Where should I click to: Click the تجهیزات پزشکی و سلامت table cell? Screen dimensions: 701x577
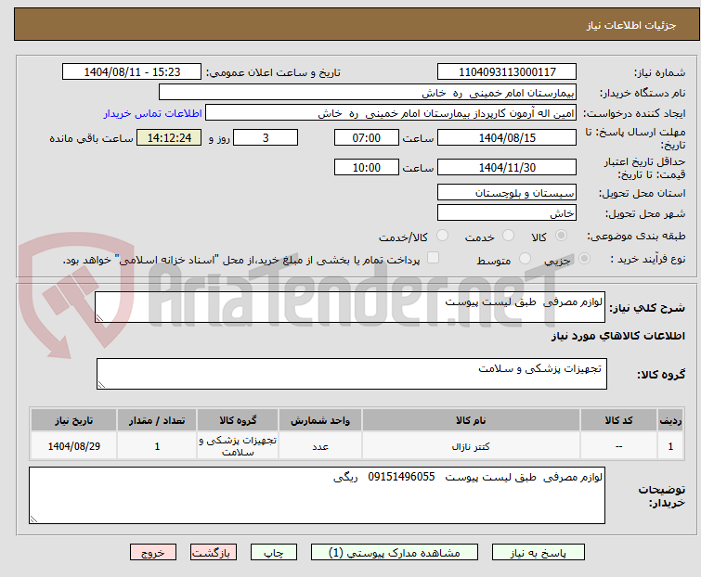(x=238, y=446)
